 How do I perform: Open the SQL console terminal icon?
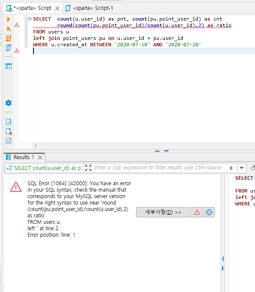coord(9,66)
